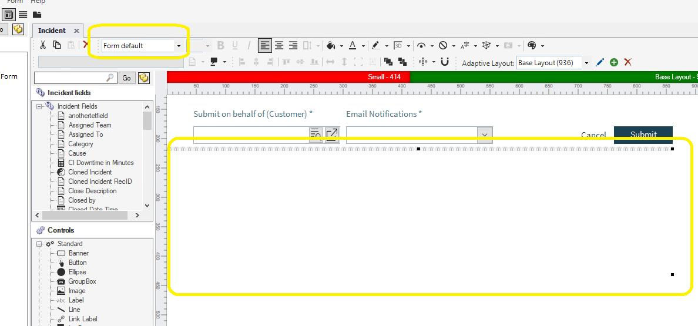Collapse the Incident Fields tree node

click(39, 106)
